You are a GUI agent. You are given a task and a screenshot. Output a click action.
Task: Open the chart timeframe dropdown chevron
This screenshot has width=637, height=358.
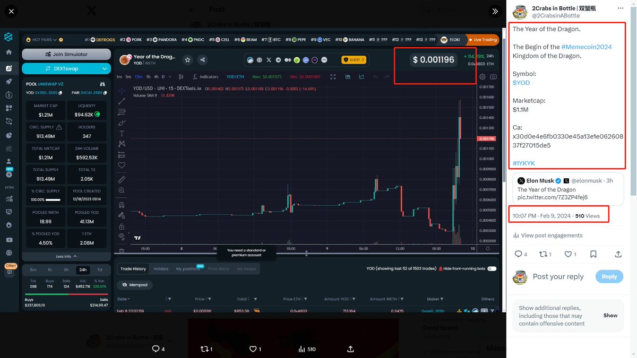click(170, 77)
